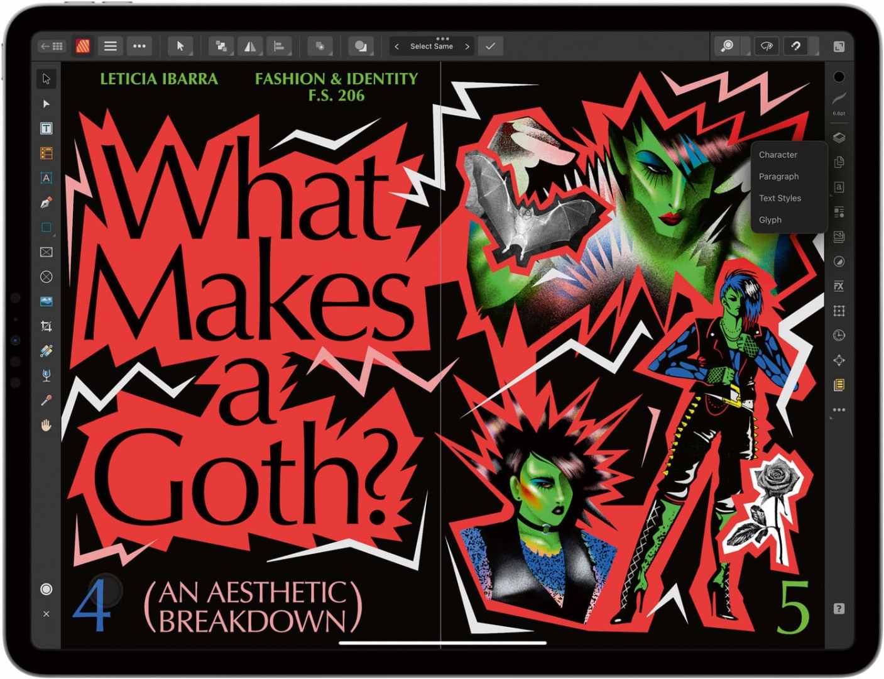Open Paragraph settings from the text popover

pos(779,177)
